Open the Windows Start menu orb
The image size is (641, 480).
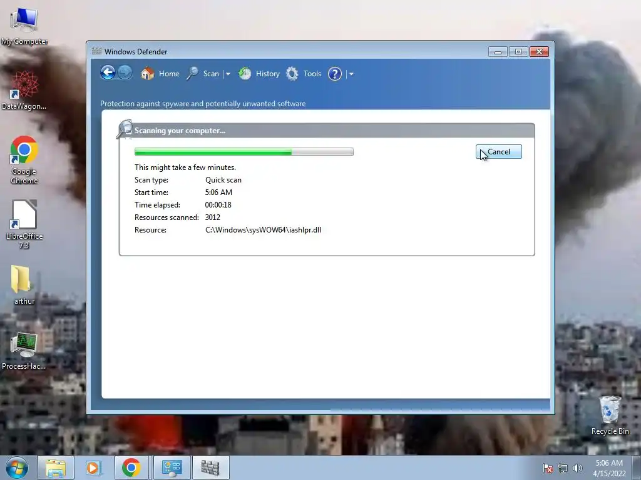tap(17, 467)
